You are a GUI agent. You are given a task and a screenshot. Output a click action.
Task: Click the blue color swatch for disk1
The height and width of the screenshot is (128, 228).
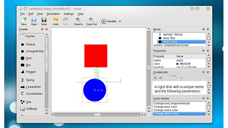tap(177, 64)
